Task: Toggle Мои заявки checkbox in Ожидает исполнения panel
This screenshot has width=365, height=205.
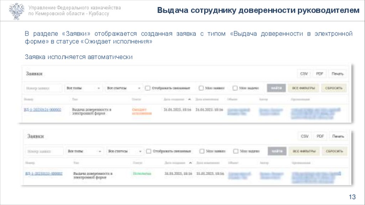Action: coord(201,88)
